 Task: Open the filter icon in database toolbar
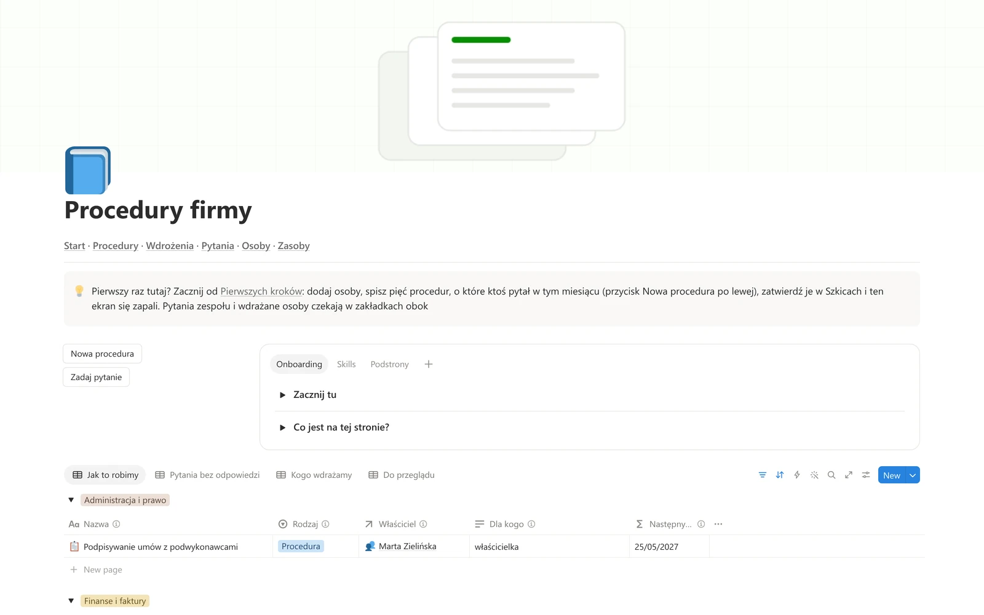click(763, 475)
